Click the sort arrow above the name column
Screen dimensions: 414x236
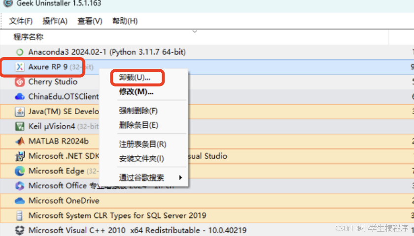195,31
